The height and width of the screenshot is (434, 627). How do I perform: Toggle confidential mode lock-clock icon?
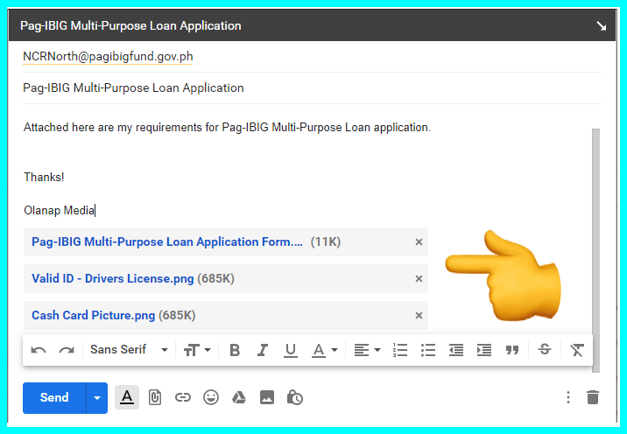[295, 397]
